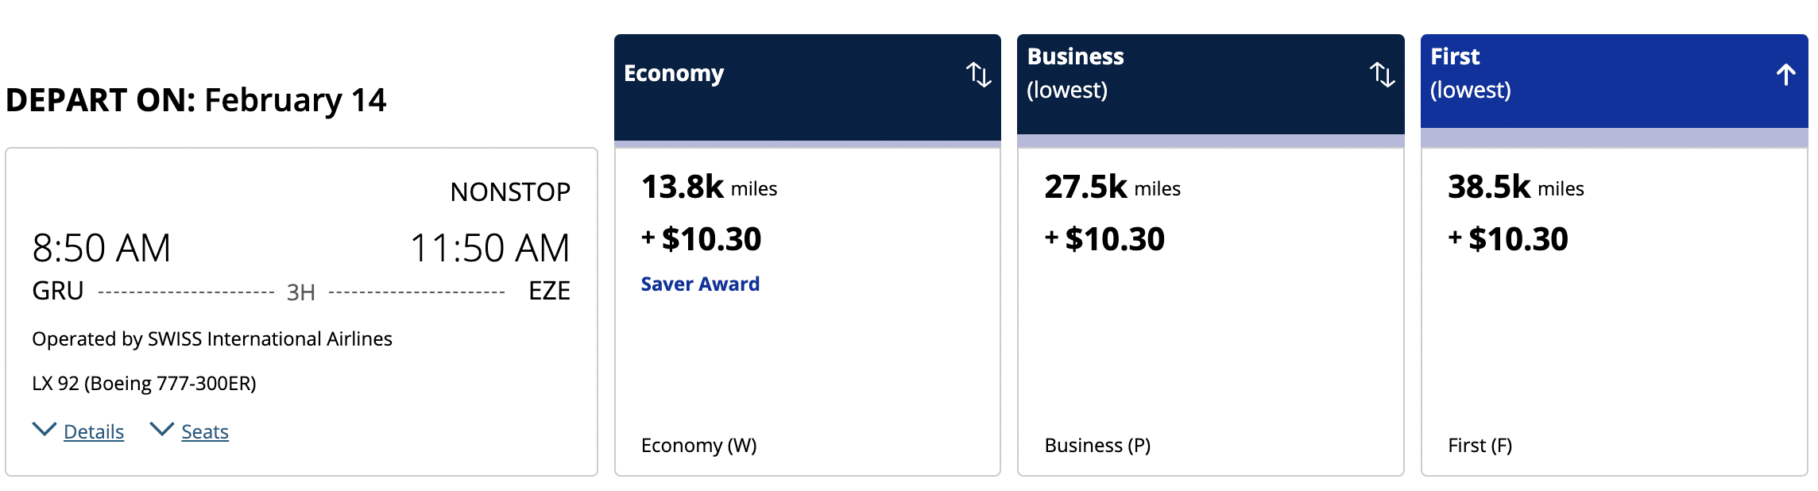The height and width of the screenshot is (491, 1818).
Task: Click the First (F) fare class text
Action: click(1480, 446)
